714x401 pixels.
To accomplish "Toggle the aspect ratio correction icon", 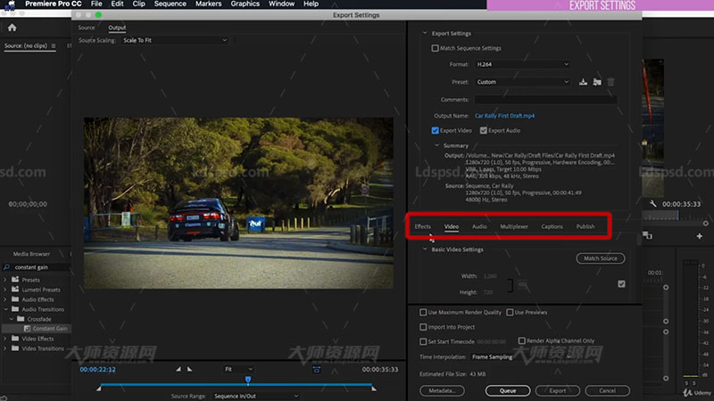I will click(317, 370).
